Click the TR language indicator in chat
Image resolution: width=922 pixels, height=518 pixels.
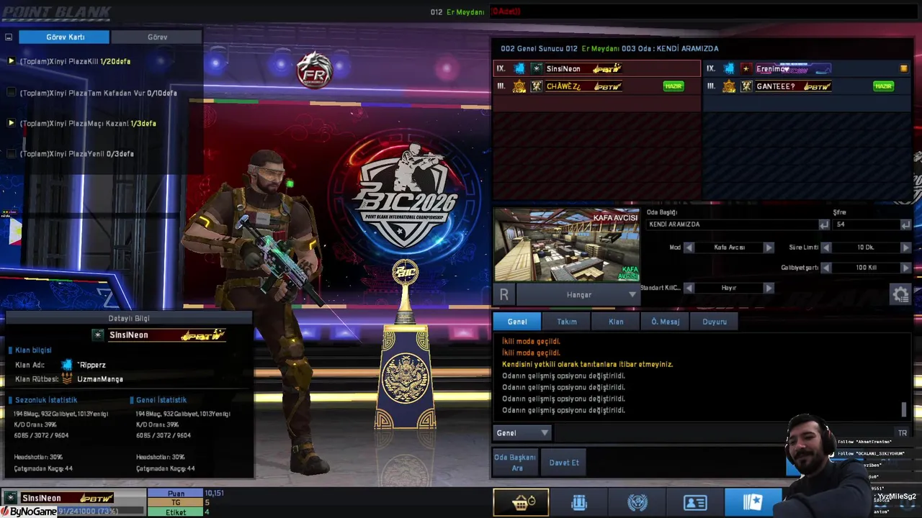[x=902, y=432]
